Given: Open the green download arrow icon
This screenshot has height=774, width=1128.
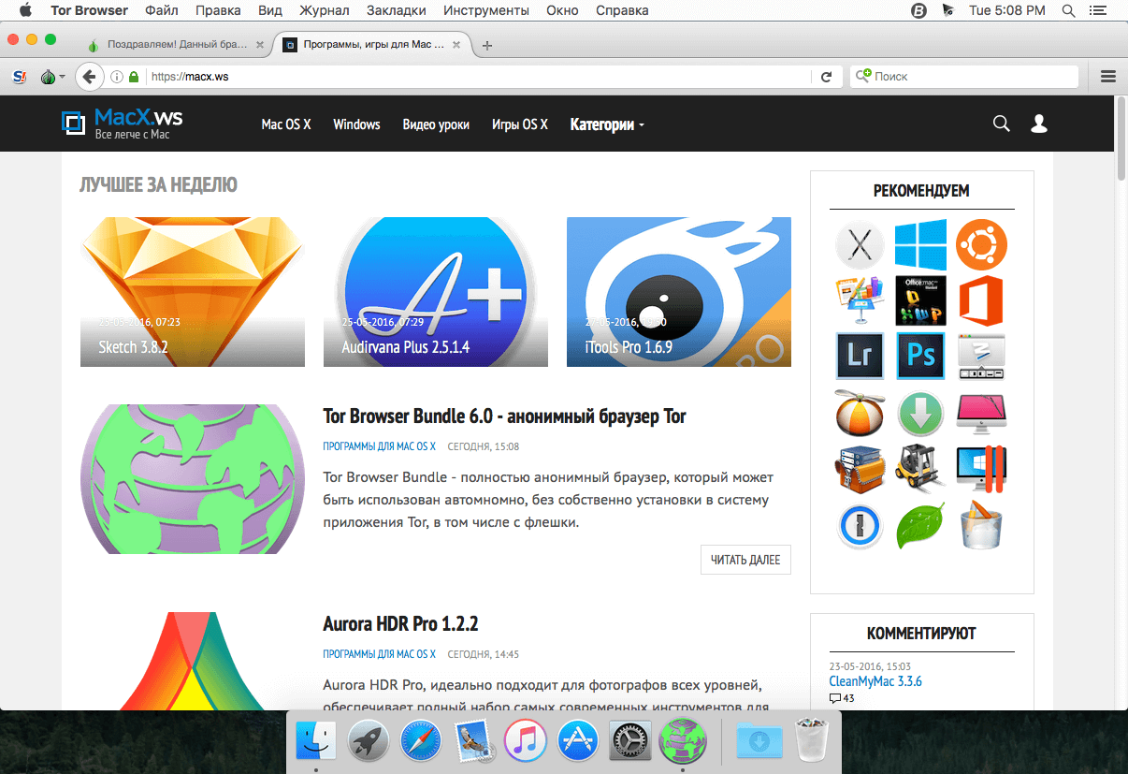Looking at the screenshot, I should pyautogui.click(x=920, y=413).
